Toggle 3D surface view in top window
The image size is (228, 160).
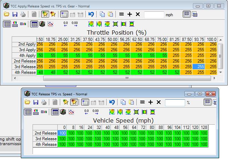[x=42, y=24]
